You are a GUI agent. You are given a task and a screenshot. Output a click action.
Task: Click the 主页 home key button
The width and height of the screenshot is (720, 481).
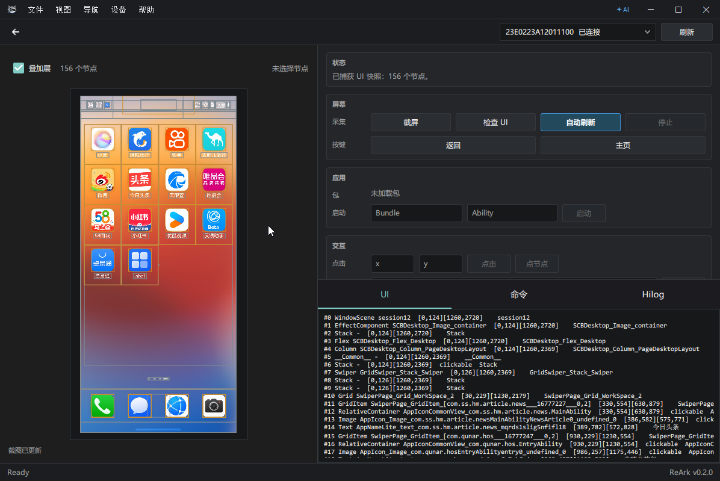tap(623, 145)
